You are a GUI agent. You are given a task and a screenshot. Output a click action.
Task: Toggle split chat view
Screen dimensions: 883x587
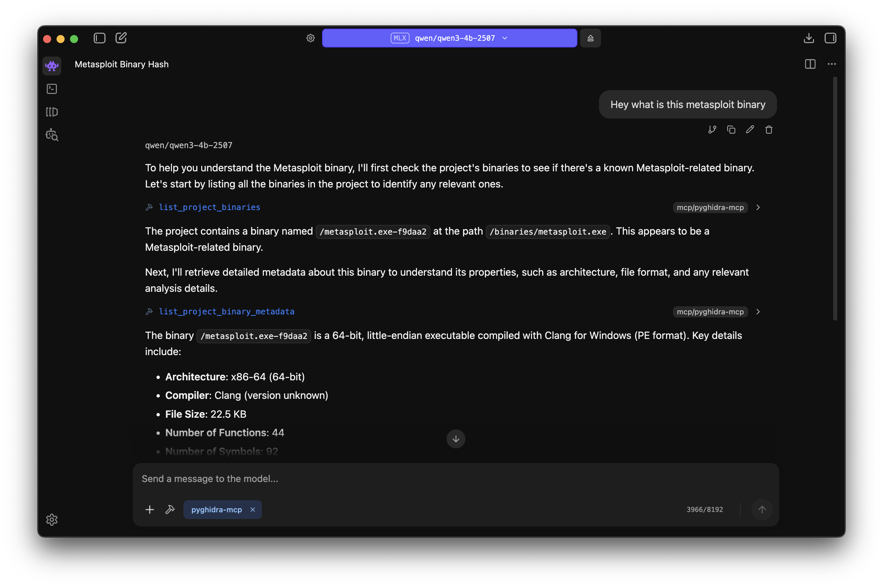[x=810, y=64]
